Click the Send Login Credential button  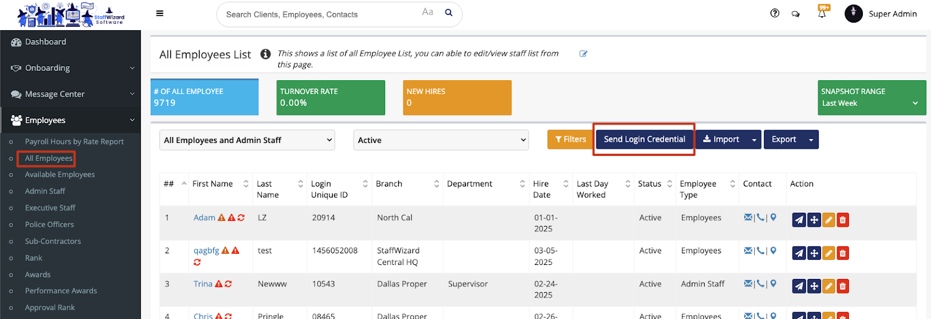[x=644, y=139]
